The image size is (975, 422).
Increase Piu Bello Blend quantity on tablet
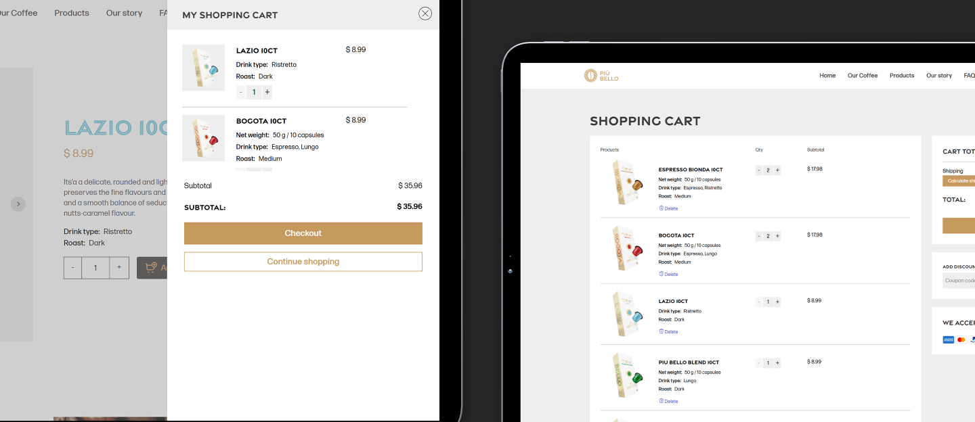coord(777,363)
